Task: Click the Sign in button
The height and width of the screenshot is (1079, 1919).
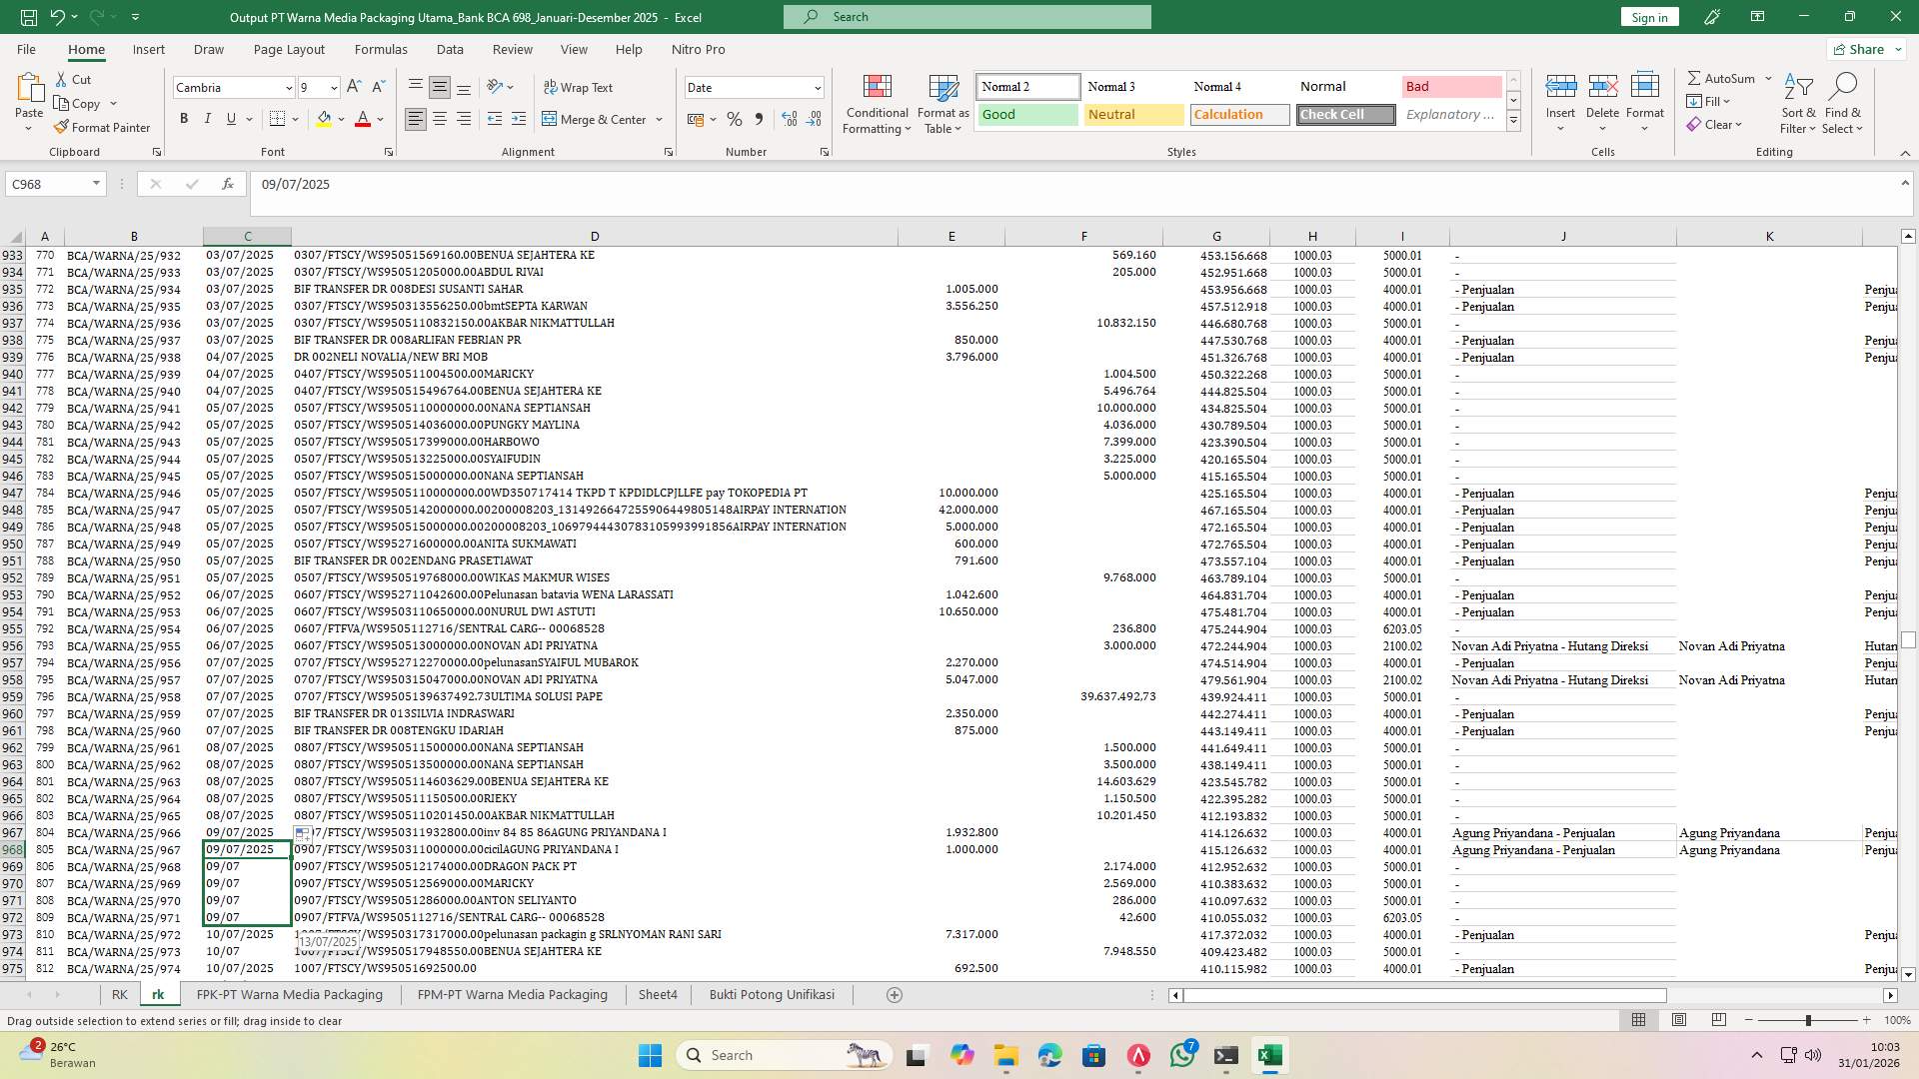Action: coord(1648,16)
